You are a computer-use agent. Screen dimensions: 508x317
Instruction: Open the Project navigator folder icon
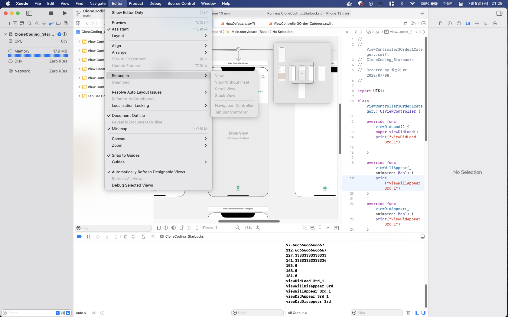(8, 23)
